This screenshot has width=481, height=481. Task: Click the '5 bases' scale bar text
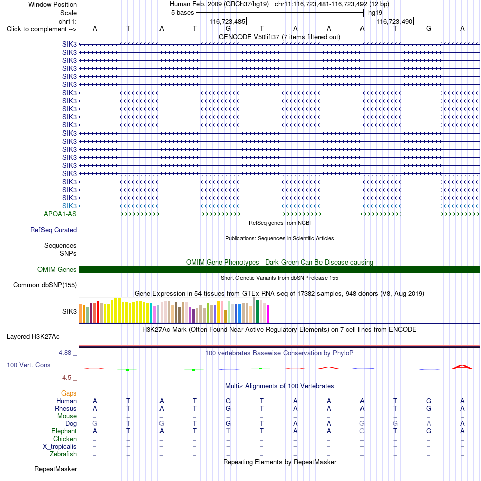click(182, 13)
